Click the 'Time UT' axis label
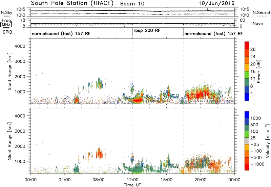271x187 pixels. point(132,185)
